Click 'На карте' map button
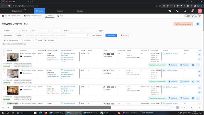Image resolution: width=204 pixels, height=115 pixels. click(125, 35)
